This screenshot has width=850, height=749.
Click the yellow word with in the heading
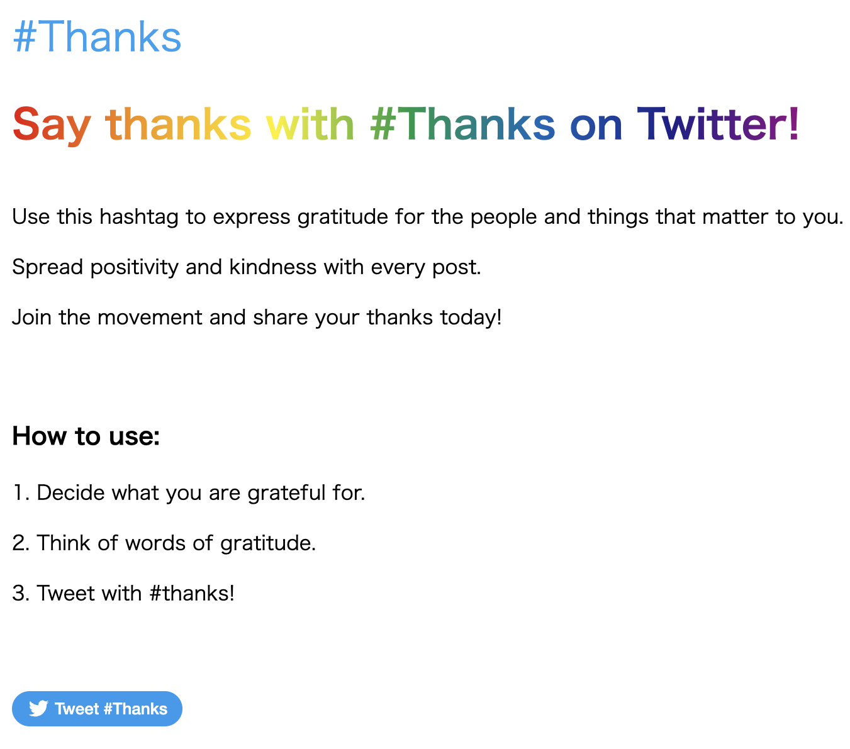click(x=311, y=123)
